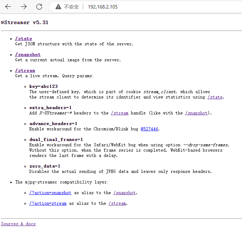Go back using the browser back arrow

[x=8, y=7]
